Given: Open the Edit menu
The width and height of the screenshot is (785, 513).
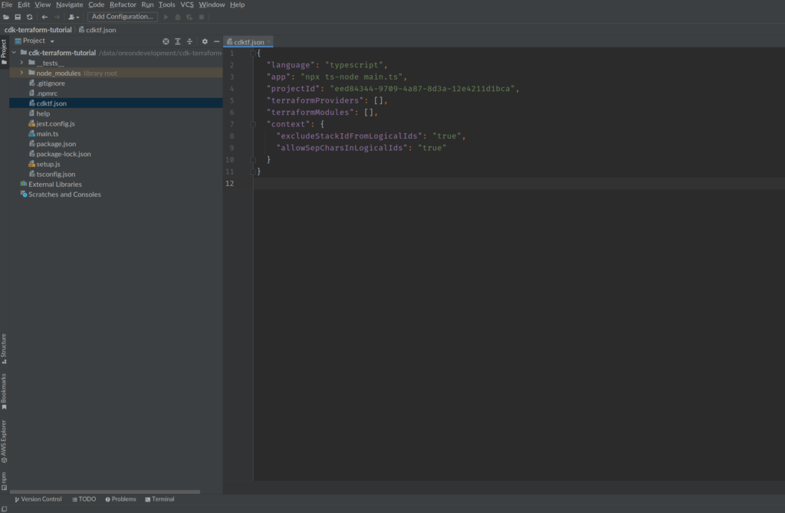Looking at the screenshot, I should click(24, 5).
